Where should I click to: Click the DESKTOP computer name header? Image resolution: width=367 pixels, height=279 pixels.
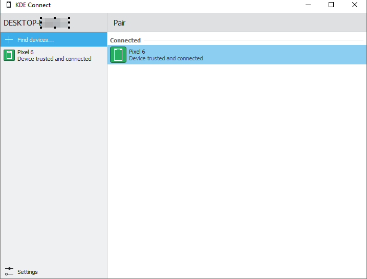[21, 23]
